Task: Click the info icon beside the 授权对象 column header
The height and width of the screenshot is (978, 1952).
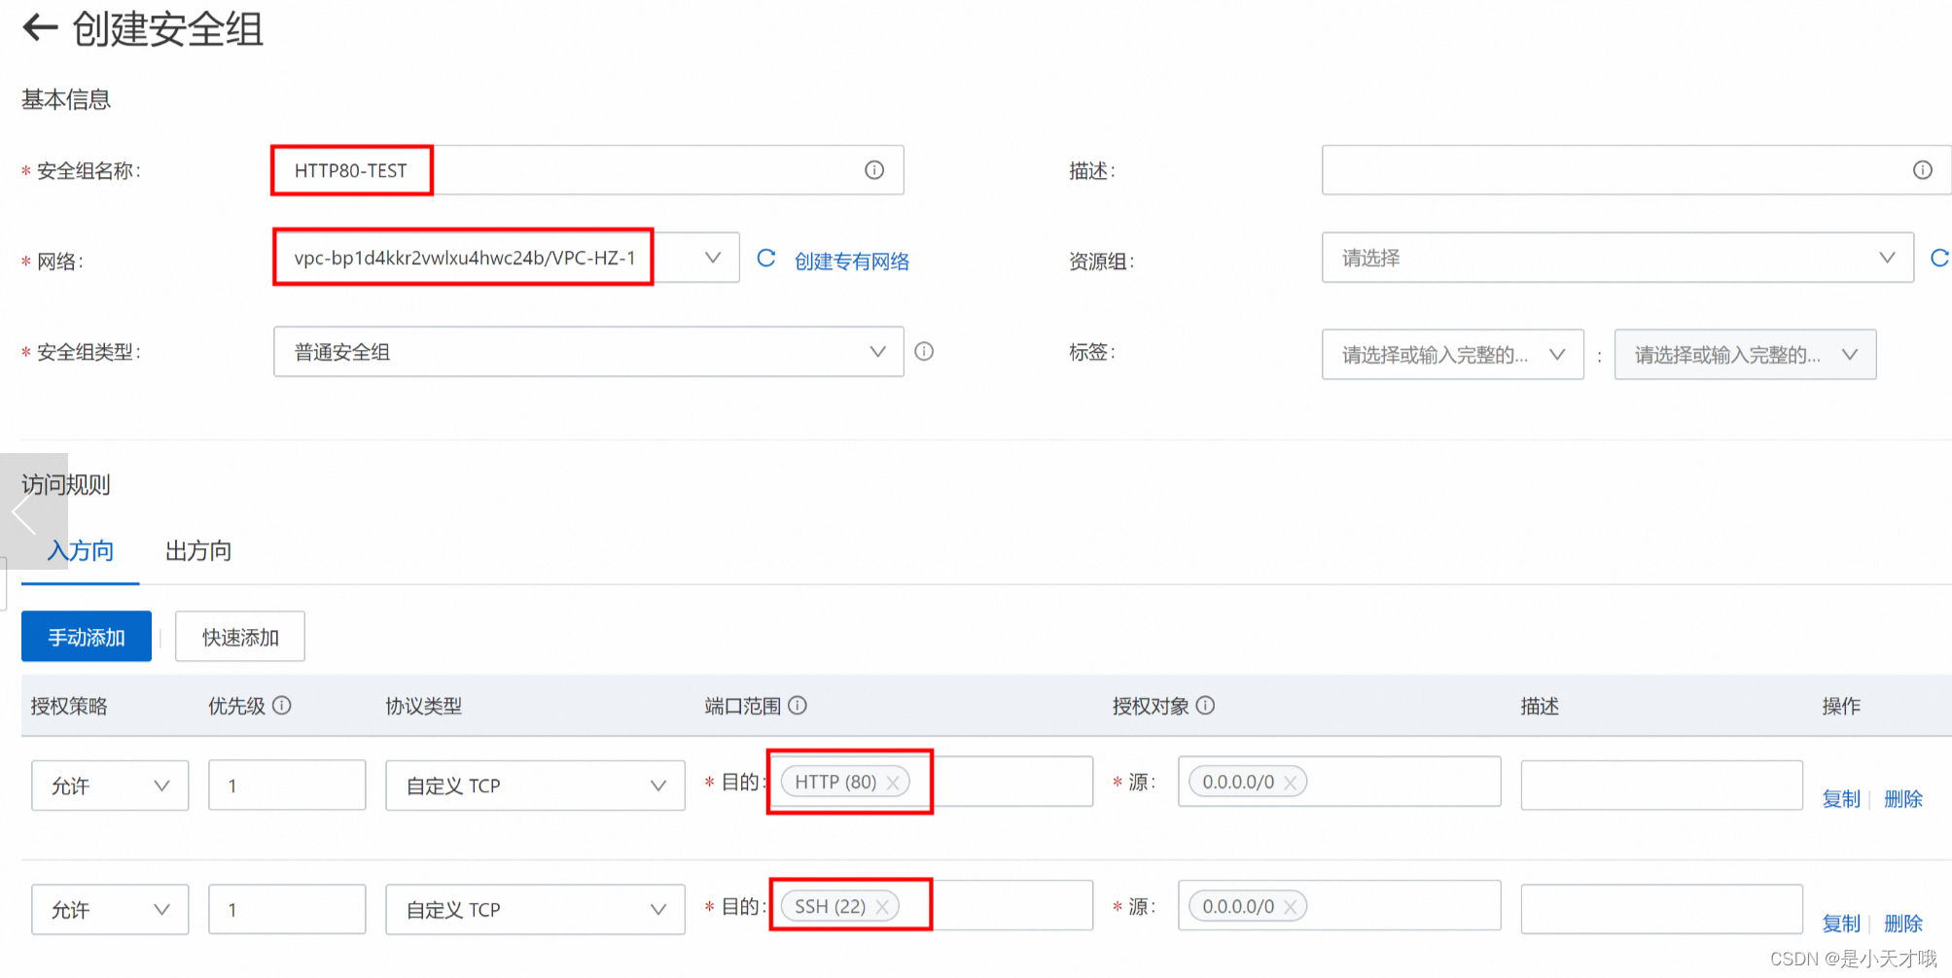Action: [1207, 706]
